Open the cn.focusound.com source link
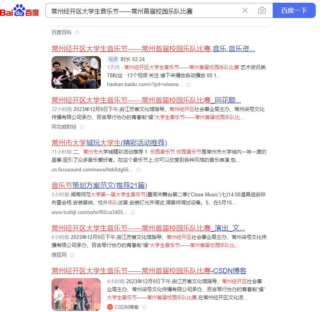The width and height of the screenshot is (330, 312). pyautogui.click(x=92, y=170)
